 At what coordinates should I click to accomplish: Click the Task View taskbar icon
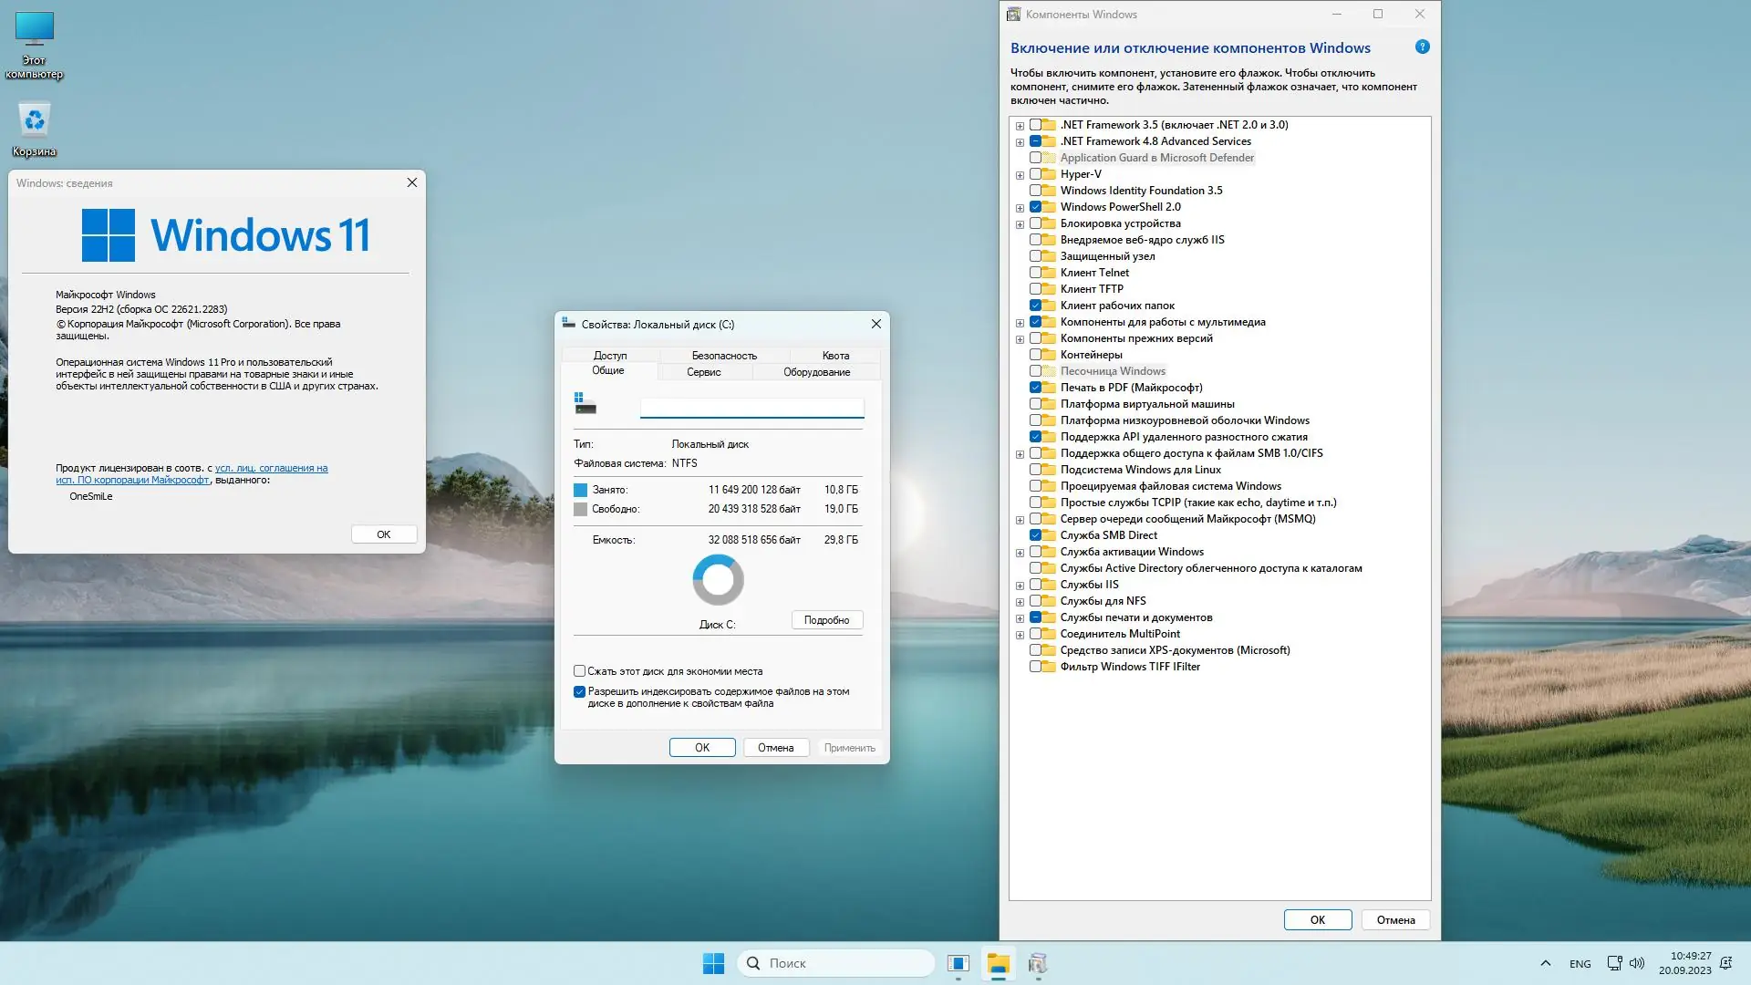(958, 963)
